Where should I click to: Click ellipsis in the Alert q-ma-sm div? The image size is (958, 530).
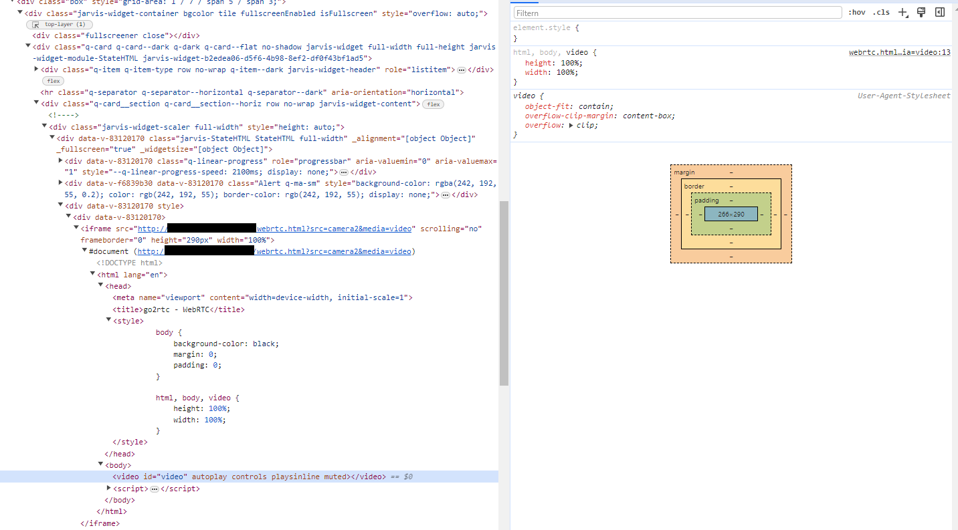(446, 194)
